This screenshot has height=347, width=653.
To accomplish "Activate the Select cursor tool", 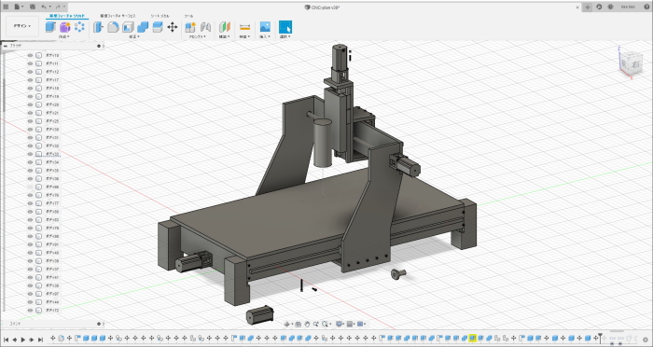I will click(x=285, y=27).
